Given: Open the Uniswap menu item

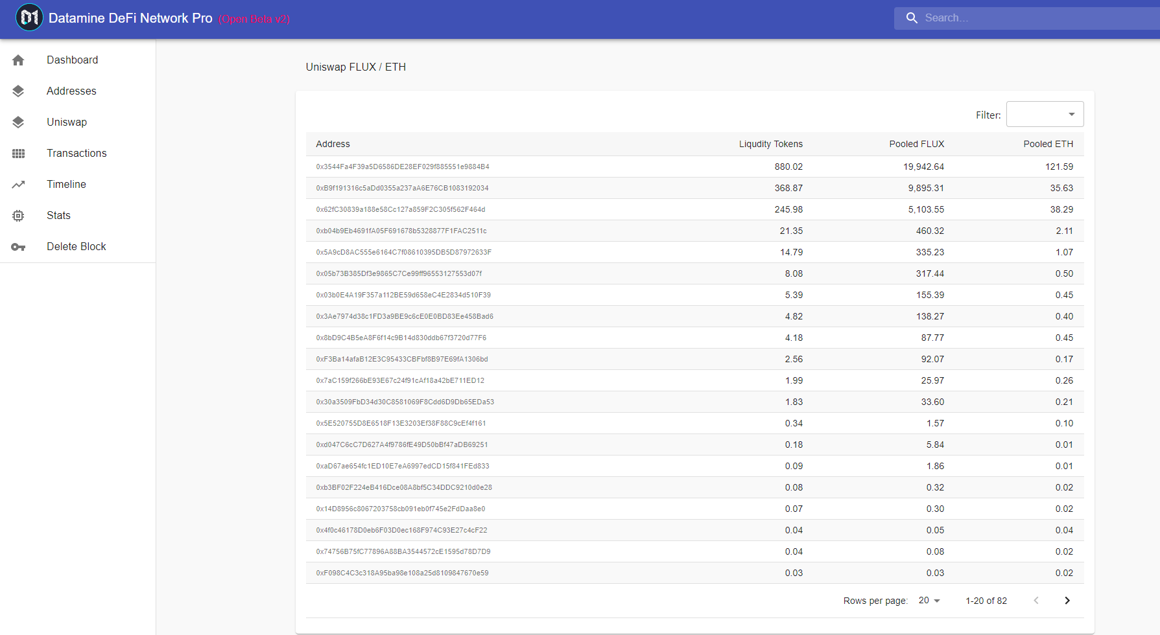Looking at the screenshot, I should point(78,122).
